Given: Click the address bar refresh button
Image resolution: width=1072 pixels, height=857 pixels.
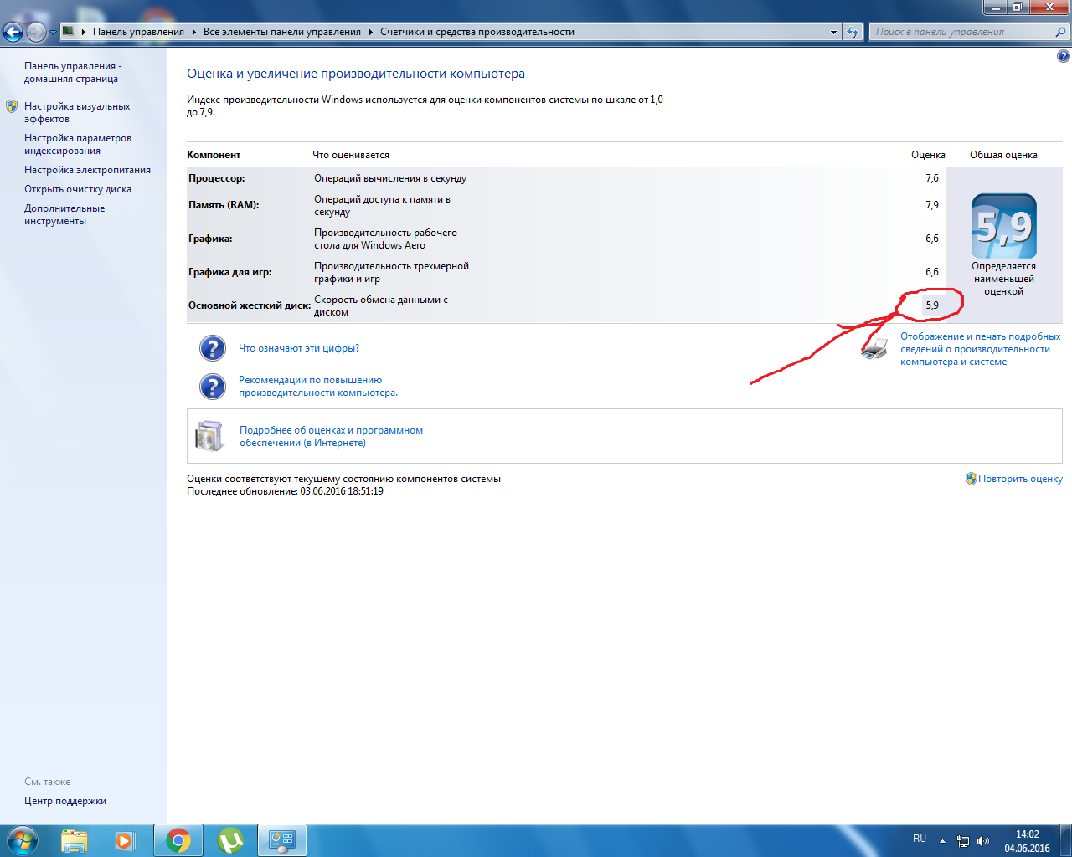Looking at the screenshot, I should [853, 32].
